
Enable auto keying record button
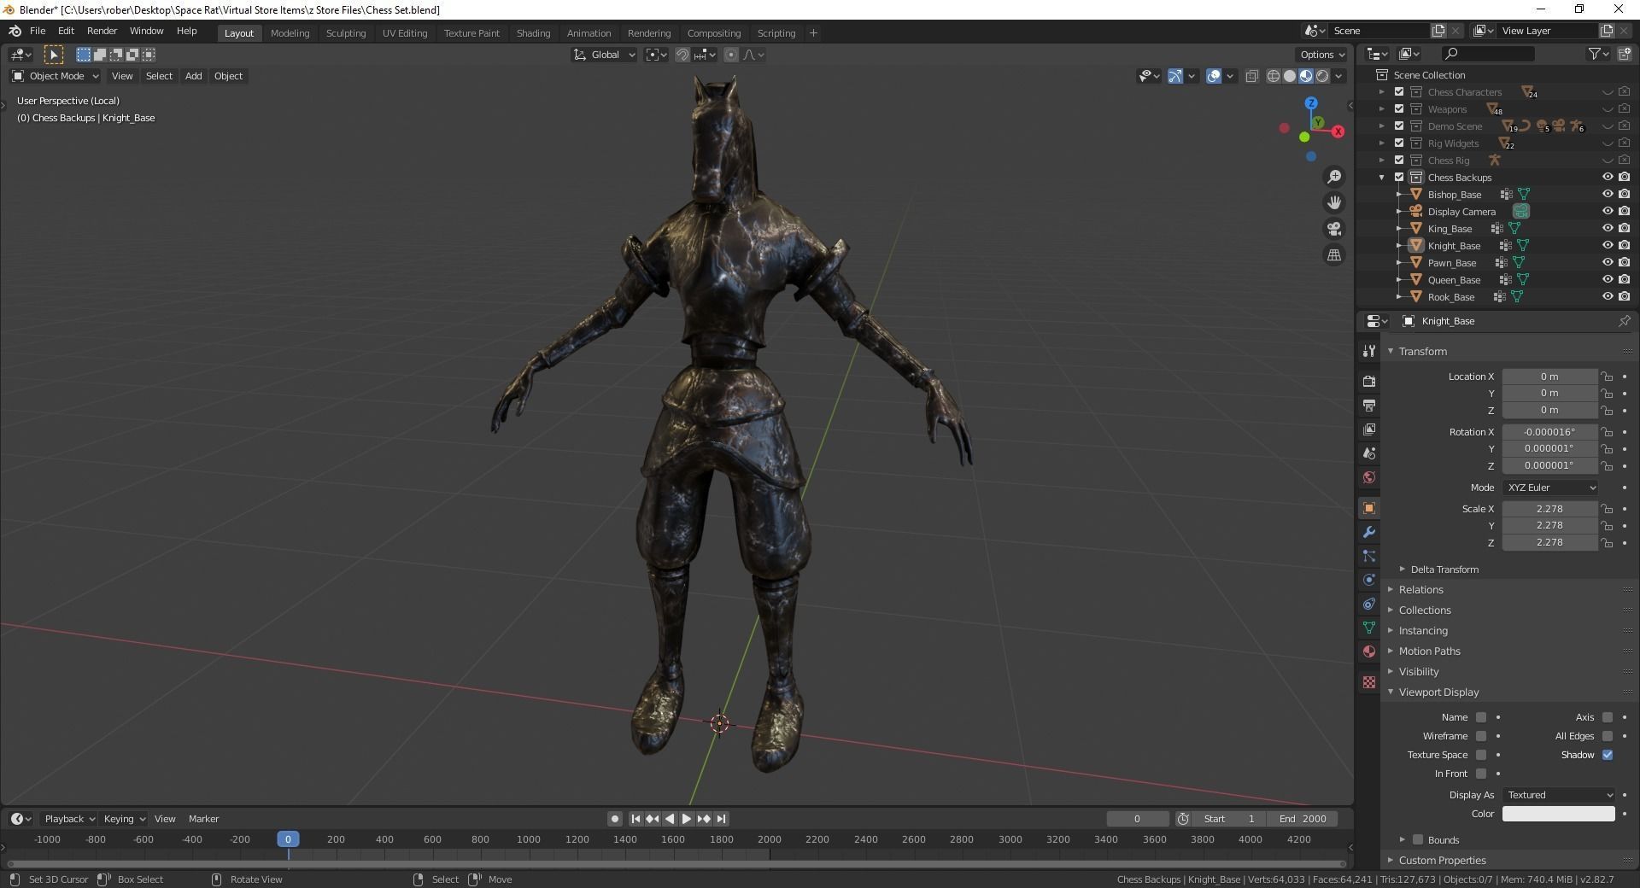(614, 819)
